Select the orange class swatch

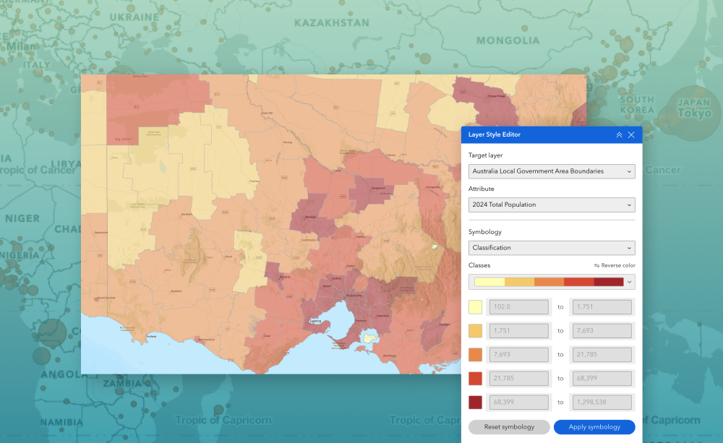coord(476,355)
